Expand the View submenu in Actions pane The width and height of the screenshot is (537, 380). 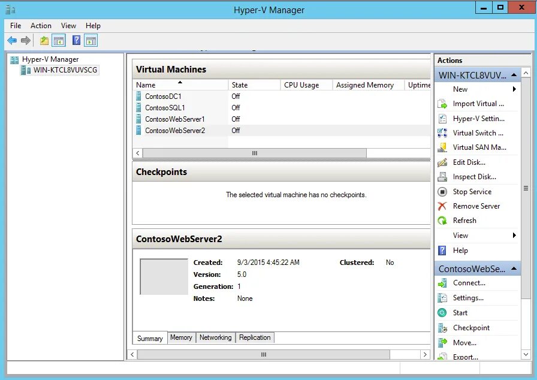(478, 235)
